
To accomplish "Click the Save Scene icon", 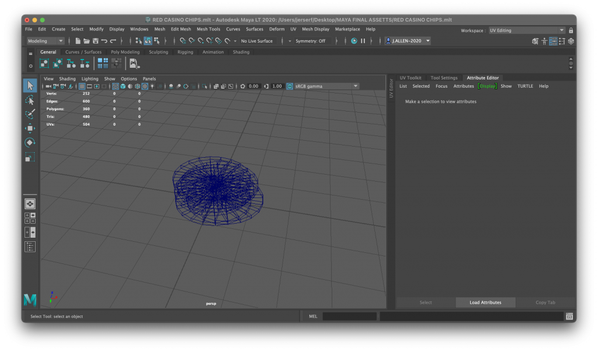I will [x=95, y=41].
